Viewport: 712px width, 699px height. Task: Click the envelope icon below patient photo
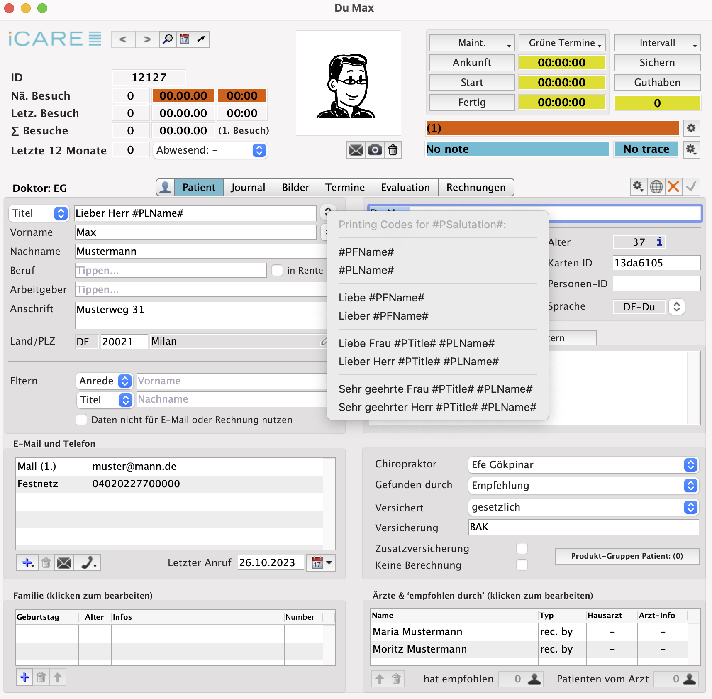tap(356, 150)
